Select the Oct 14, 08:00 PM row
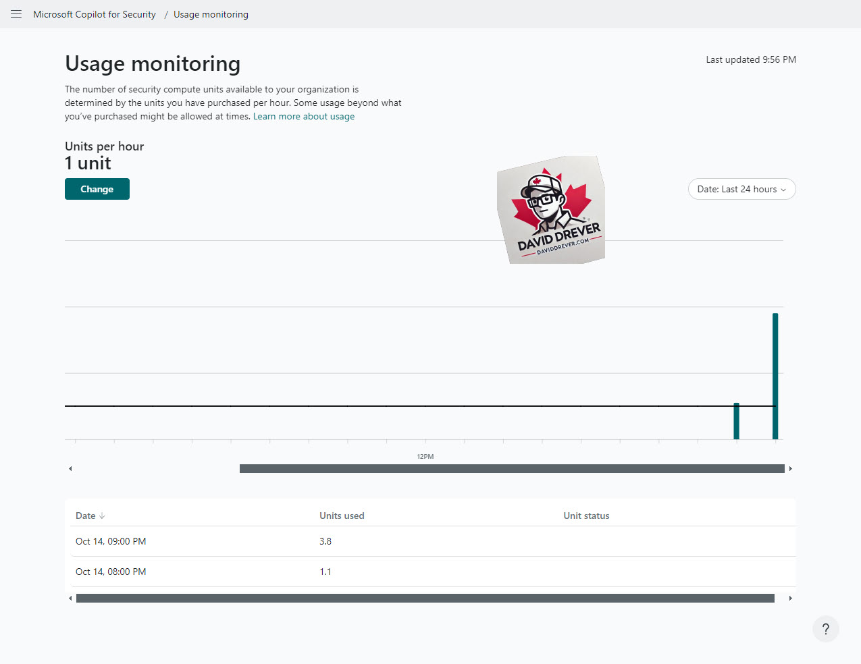The height and width of the screenshot is (664, 861). (433, 572)
